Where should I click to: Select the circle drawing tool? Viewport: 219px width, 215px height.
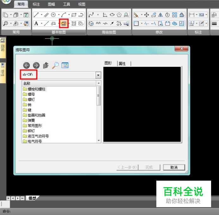pyautogui.click(x=53, y=15)
